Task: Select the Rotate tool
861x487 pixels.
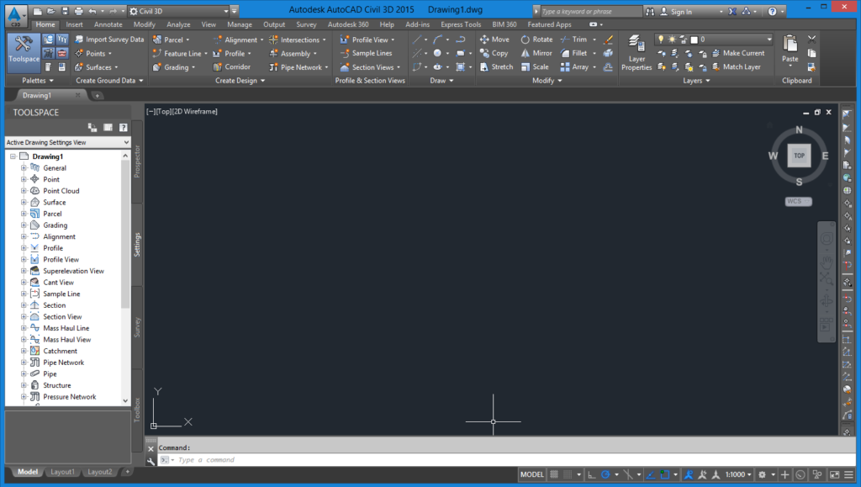Action: (x=537, y=40)
